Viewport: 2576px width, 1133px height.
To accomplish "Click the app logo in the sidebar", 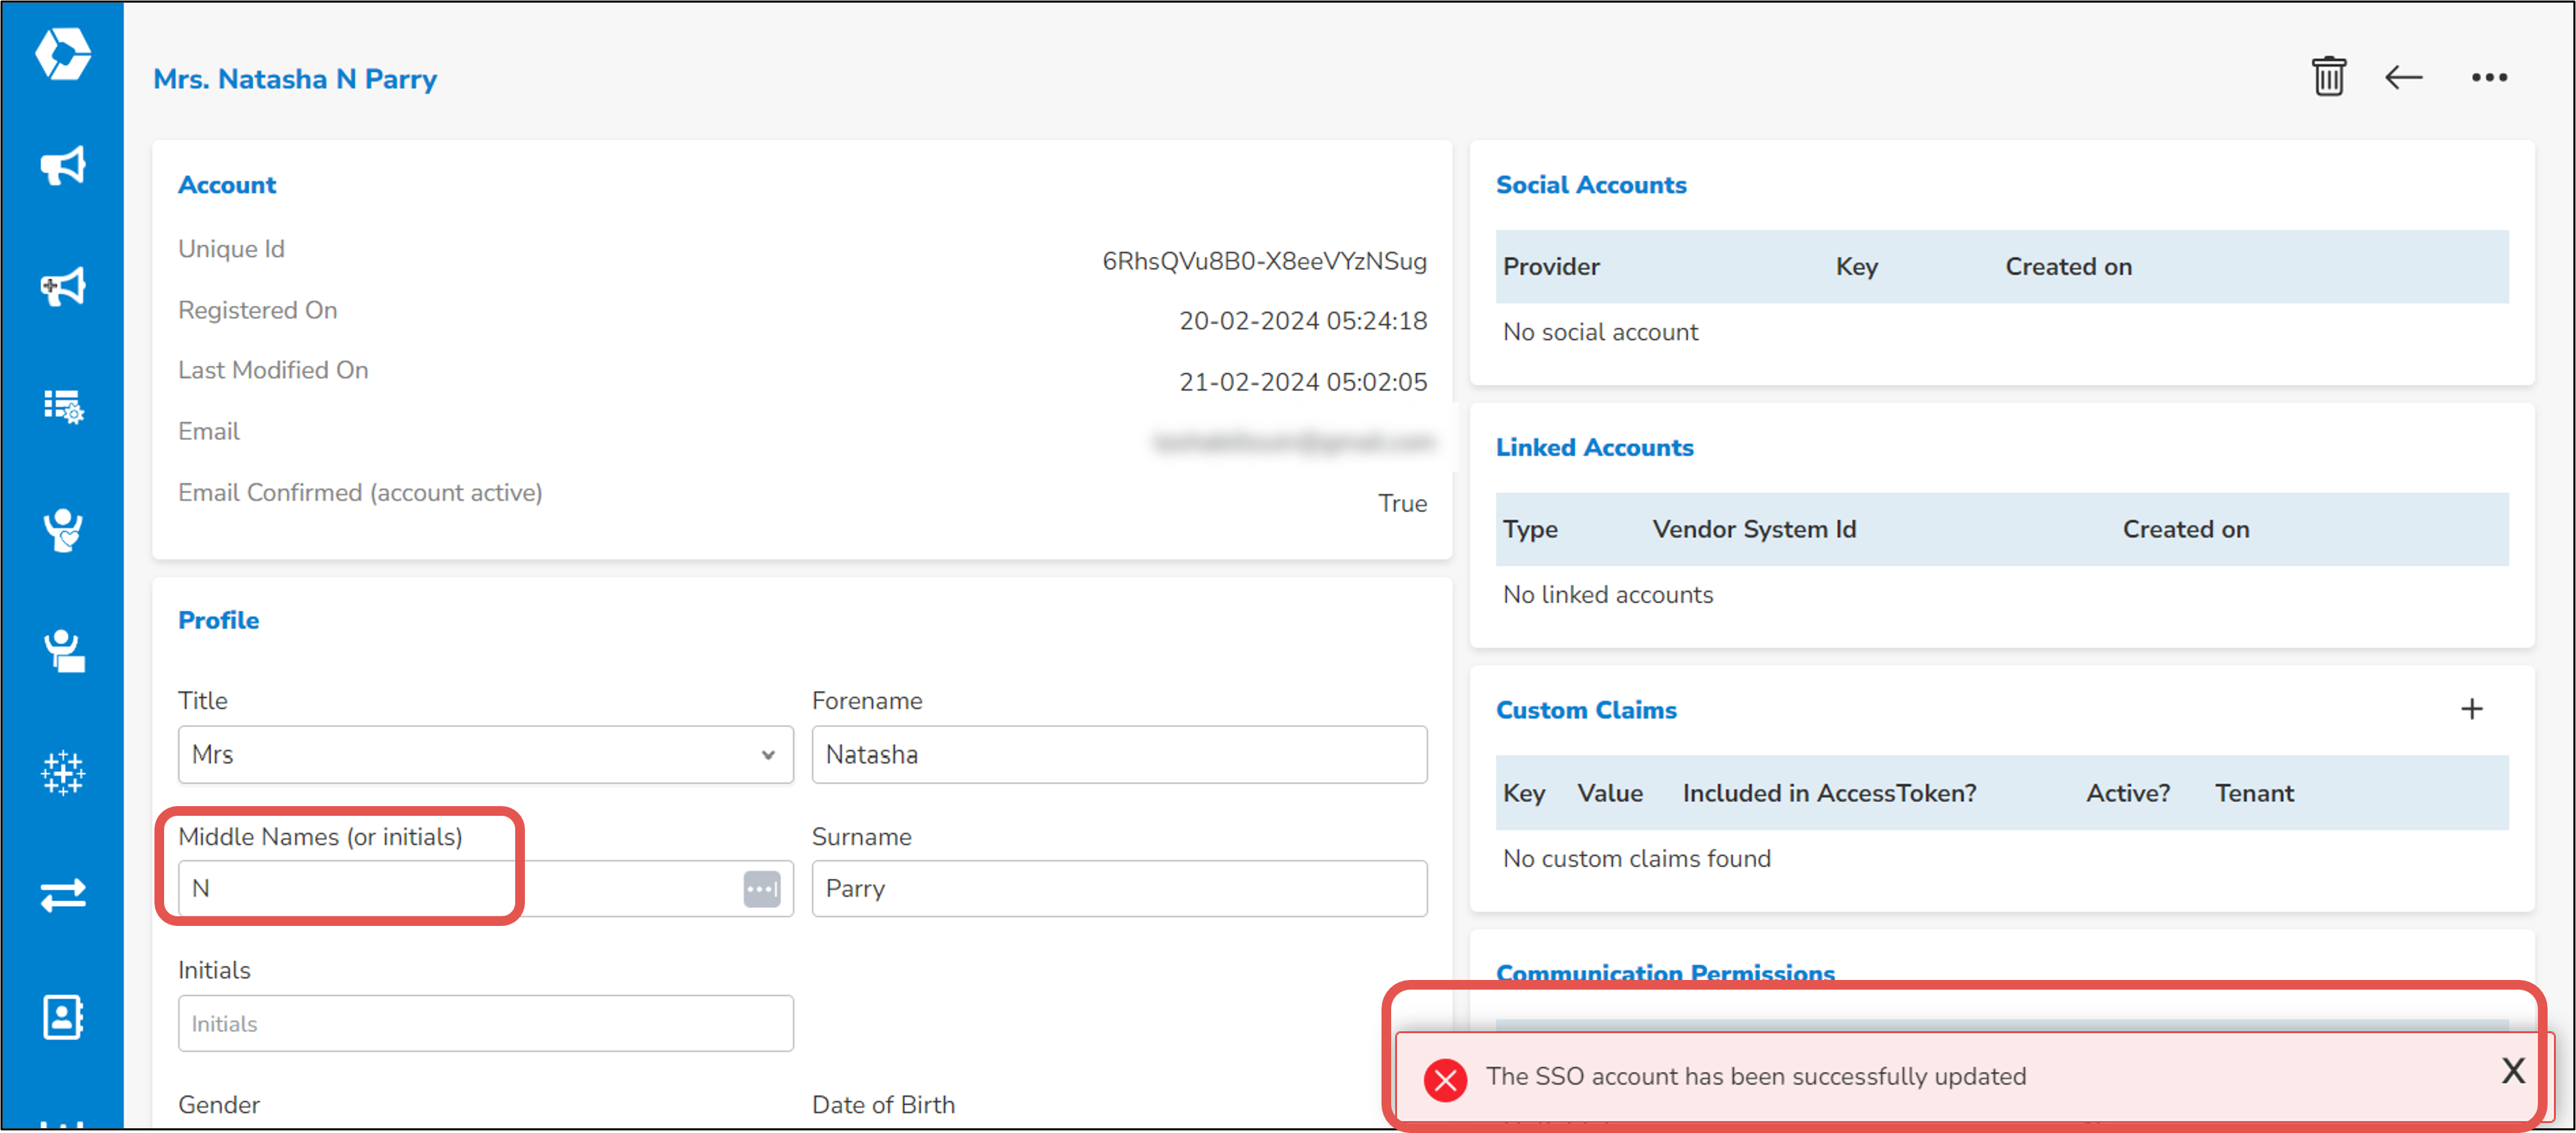I will click(63, 54).
